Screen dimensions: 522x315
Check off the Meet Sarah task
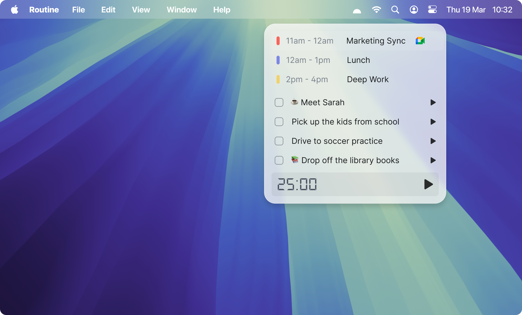tap(279, 102)
